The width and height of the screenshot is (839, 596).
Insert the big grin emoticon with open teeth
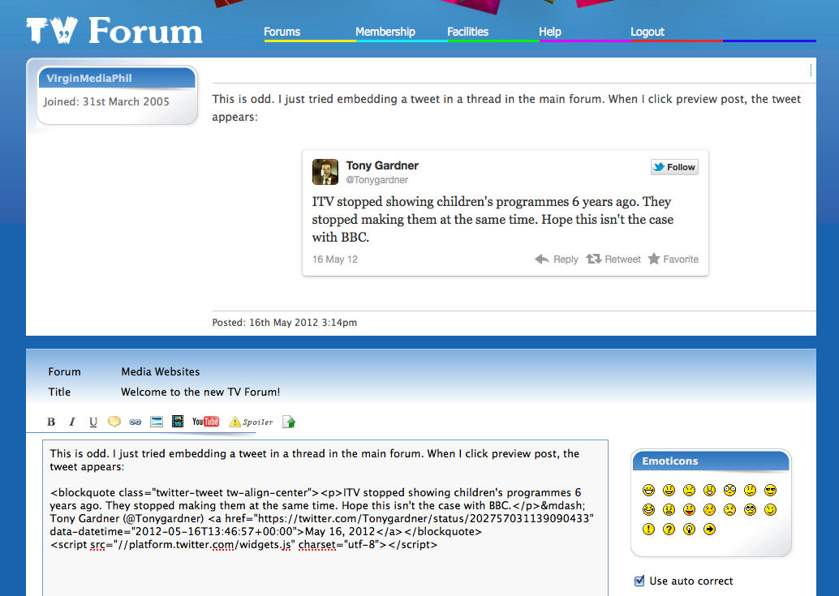click(648, 490)
